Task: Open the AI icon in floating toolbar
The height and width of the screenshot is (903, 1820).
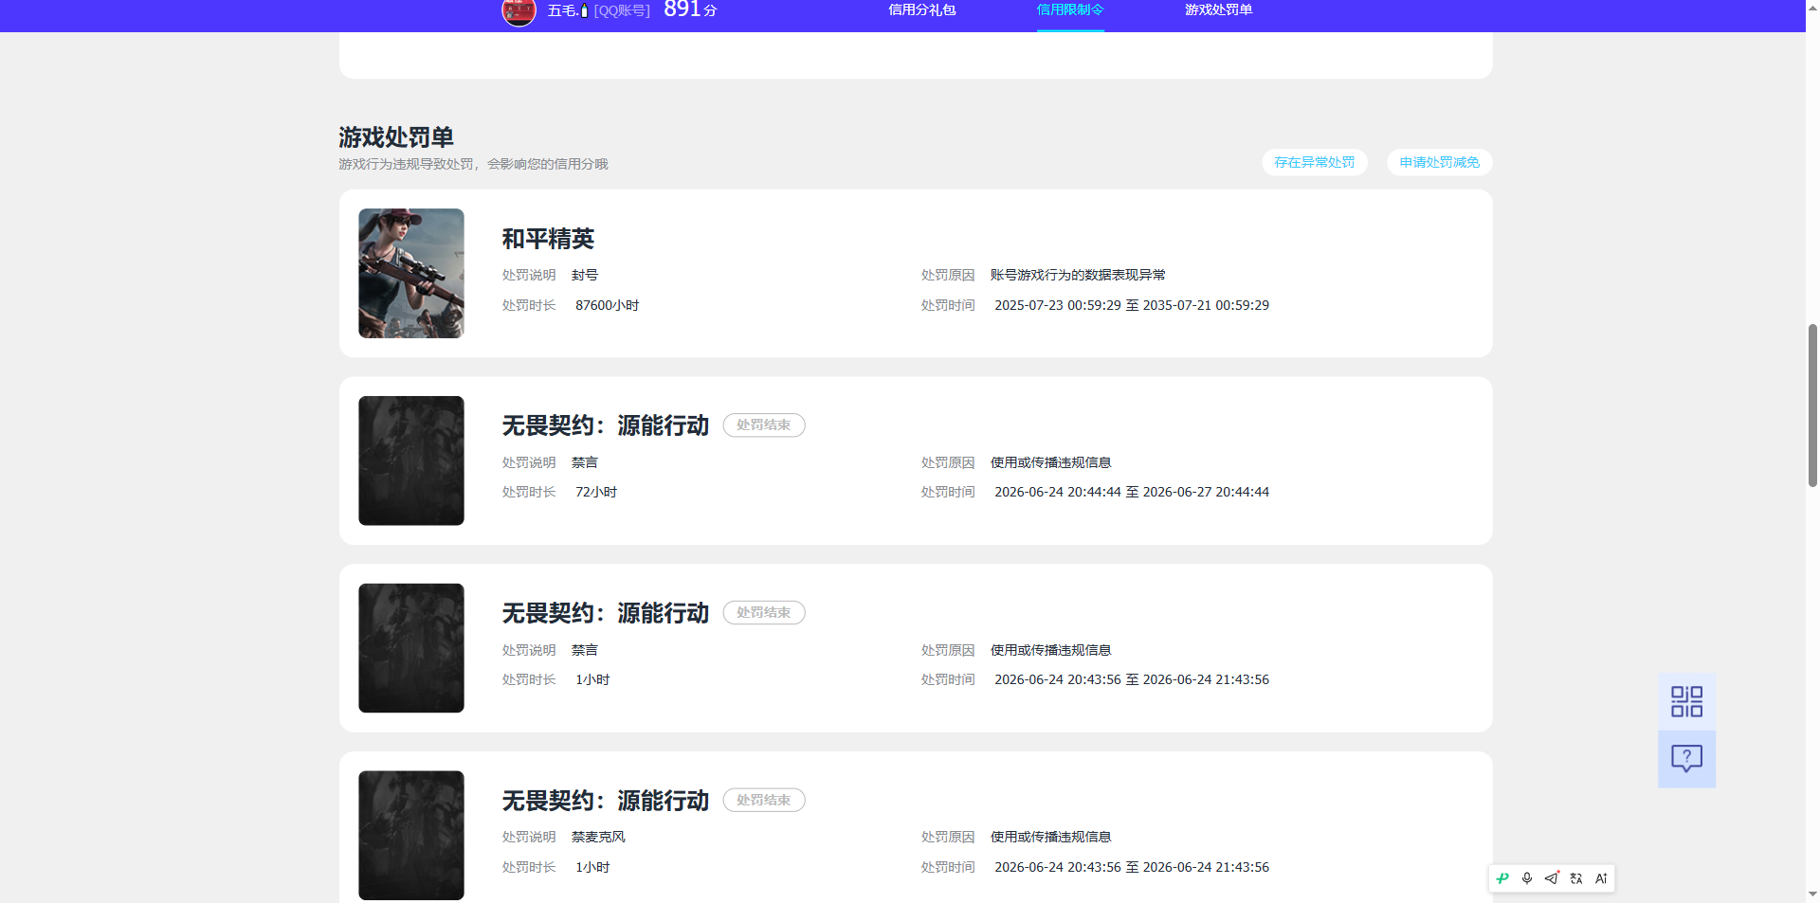Action: pos(1601,878)
